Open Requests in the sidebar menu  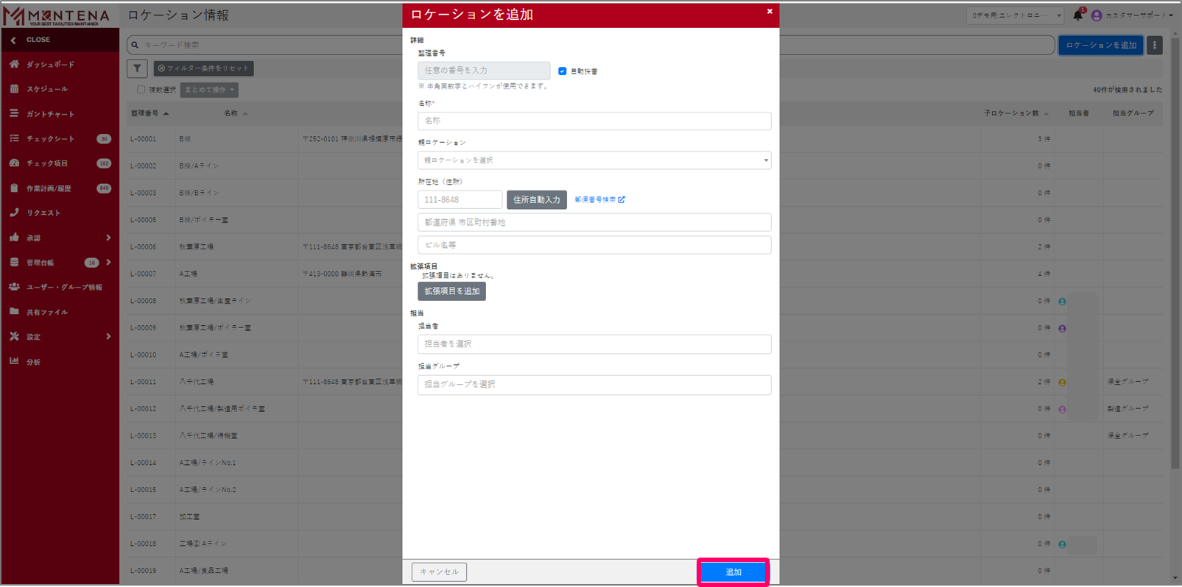pos(43,213)
